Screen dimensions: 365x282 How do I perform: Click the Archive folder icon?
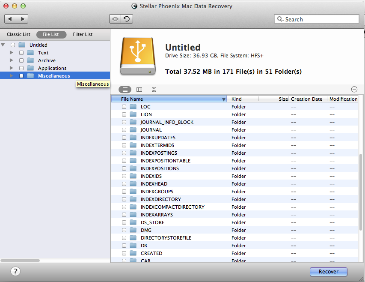point(30,60)
